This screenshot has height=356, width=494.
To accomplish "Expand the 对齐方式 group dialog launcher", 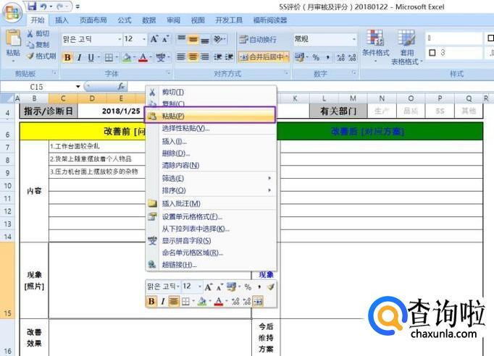I will (x=286, y=73).
